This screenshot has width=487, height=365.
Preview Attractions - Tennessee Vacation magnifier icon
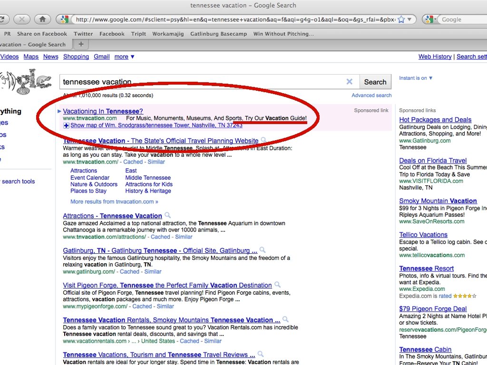(x=167, y=215)
